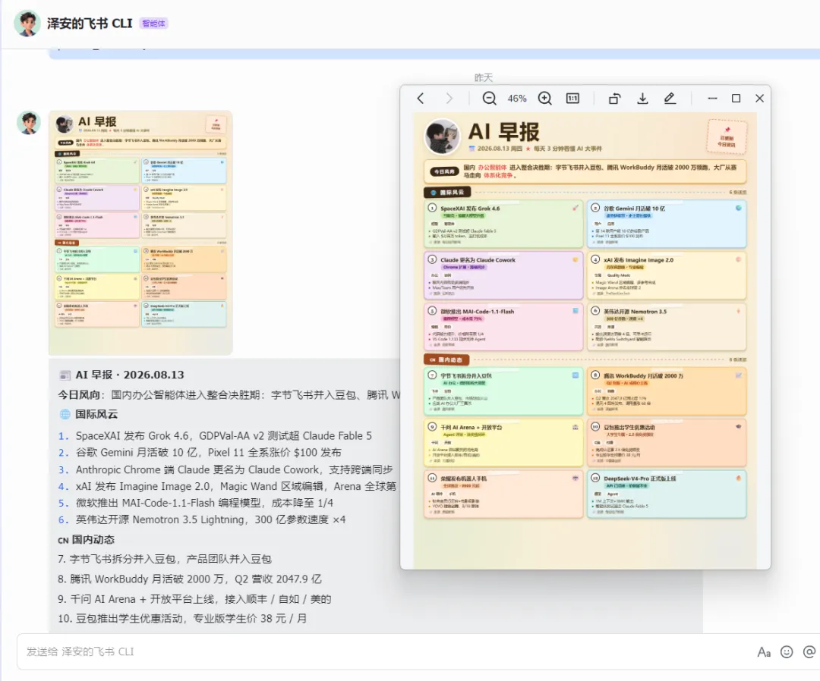Insert an @ mention in message
The height and width of the screenshot is (681, 820).
(809, 651)
